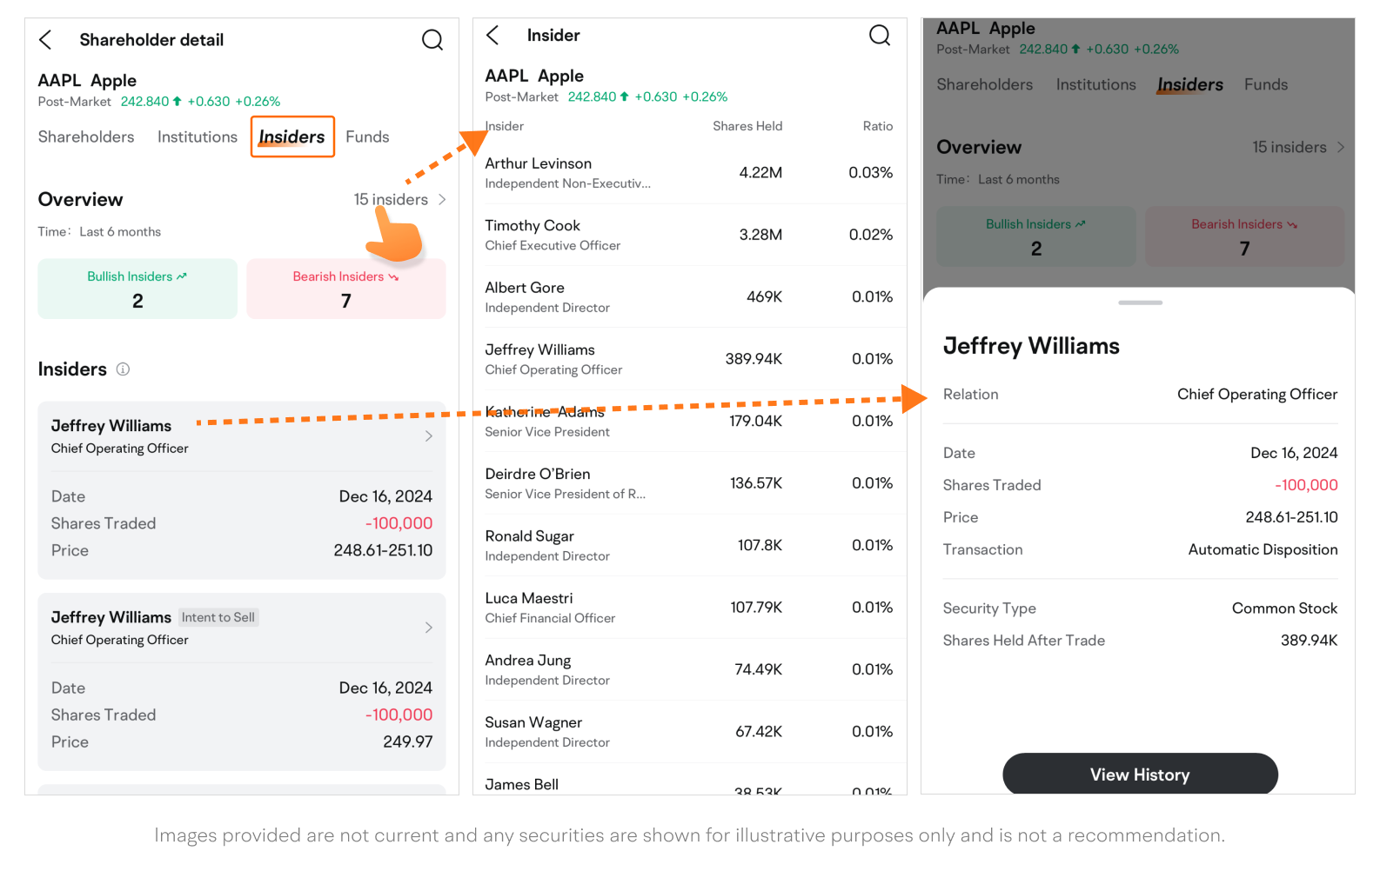Expand the 15 insiders overview list

tap(399, 200)
